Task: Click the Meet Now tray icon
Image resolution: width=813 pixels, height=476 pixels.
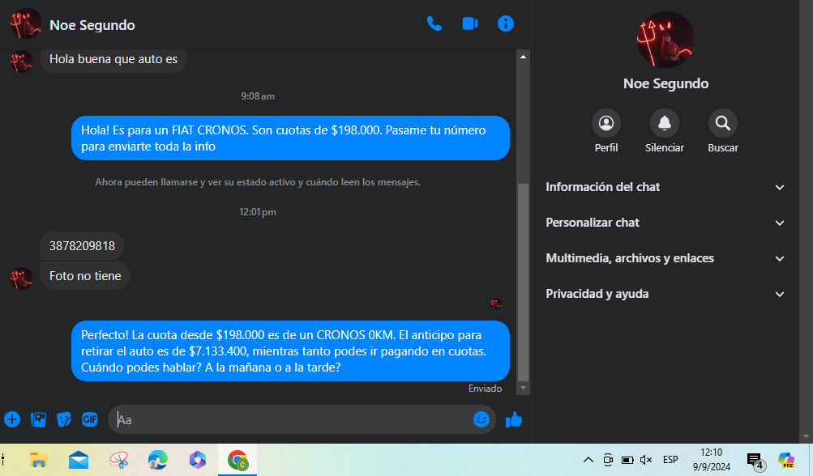Action: tap(608, 460)
